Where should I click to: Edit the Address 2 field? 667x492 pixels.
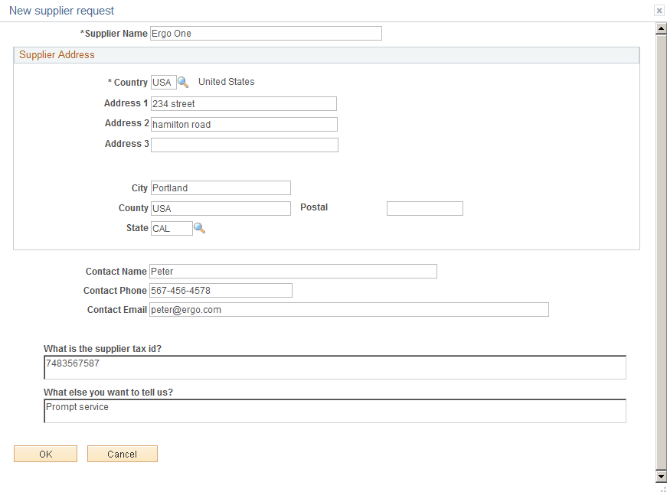[244, 125]
